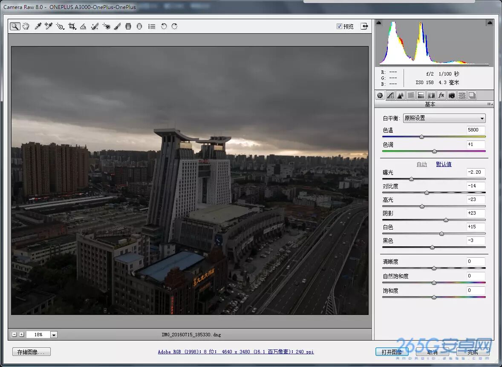Click the 高光 highlights slider handle
The height and width of the screenshot is (367, 502).
pos(422,206)
